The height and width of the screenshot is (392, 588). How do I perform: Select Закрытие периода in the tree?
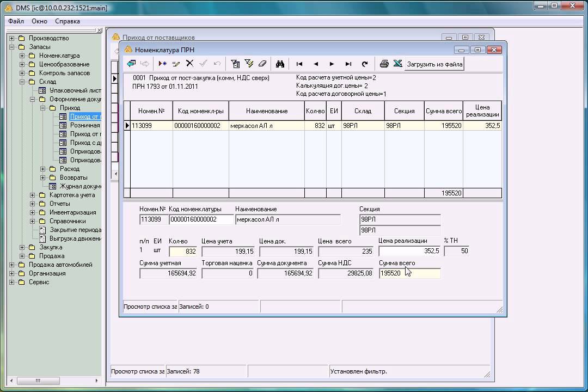(75, 230)
